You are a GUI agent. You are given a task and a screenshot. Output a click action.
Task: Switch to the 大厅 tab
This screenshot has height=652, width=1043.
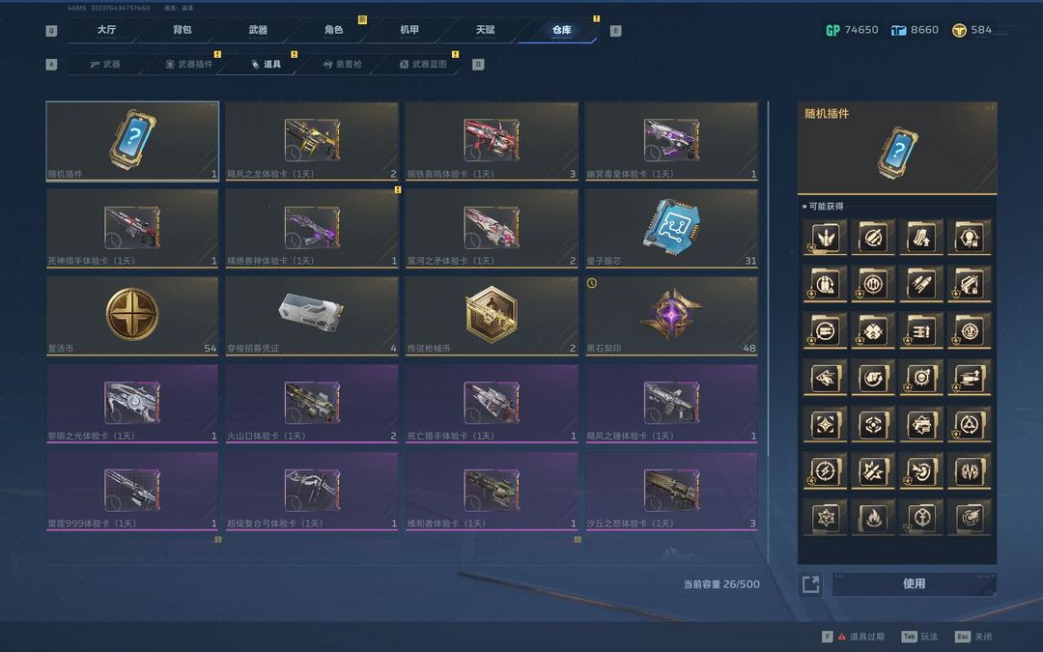pyautogui.click(x=106, y=30)
